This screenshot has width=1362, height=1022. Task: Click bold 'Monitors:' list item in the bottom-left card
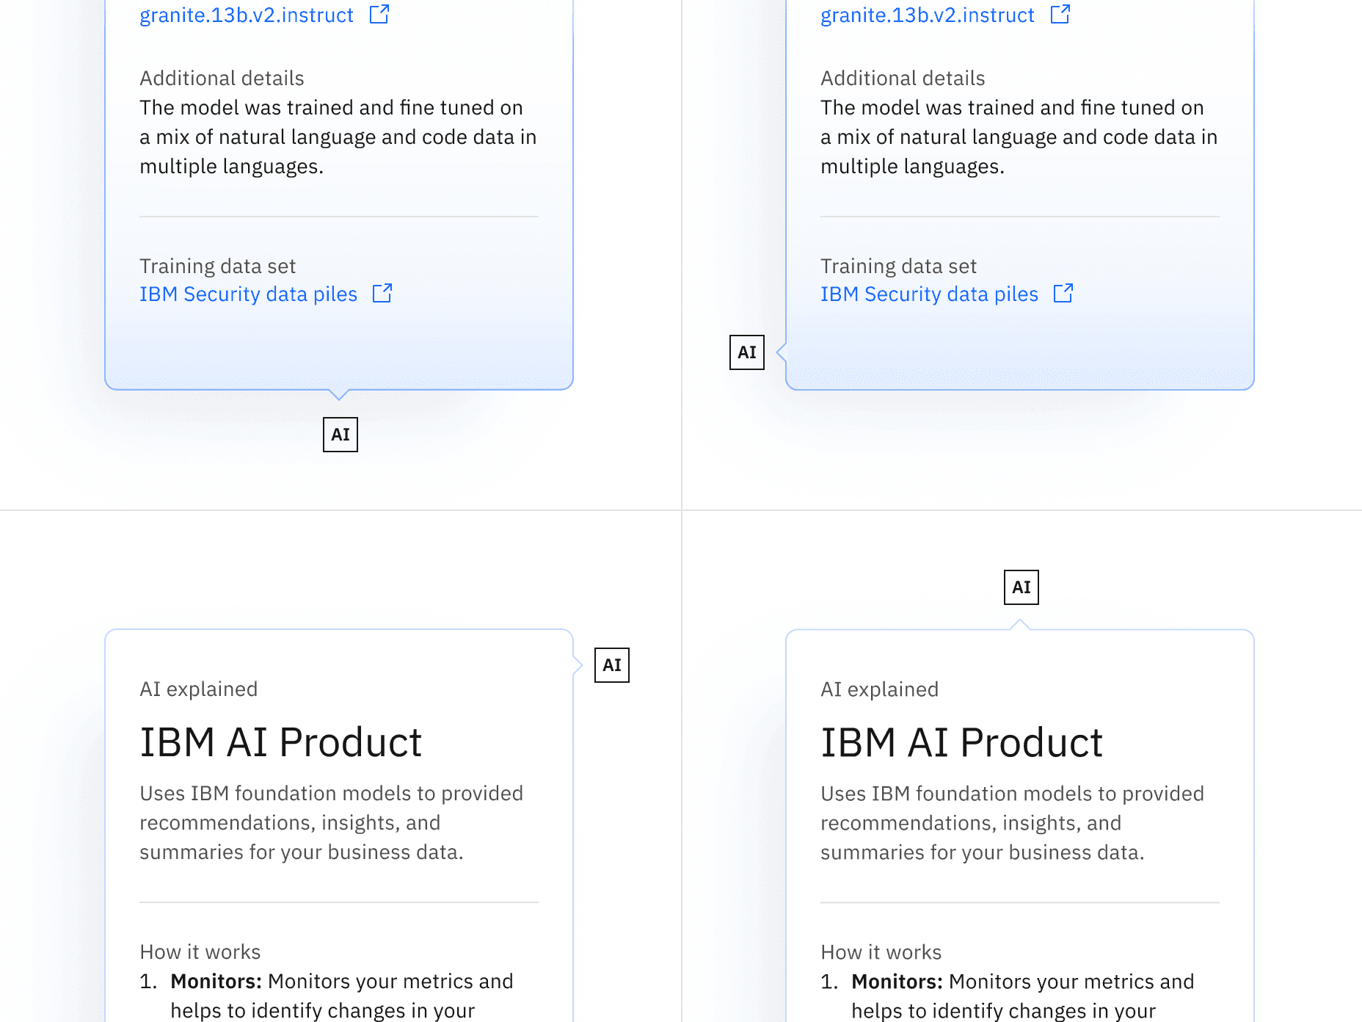click(x=216, y=981)
